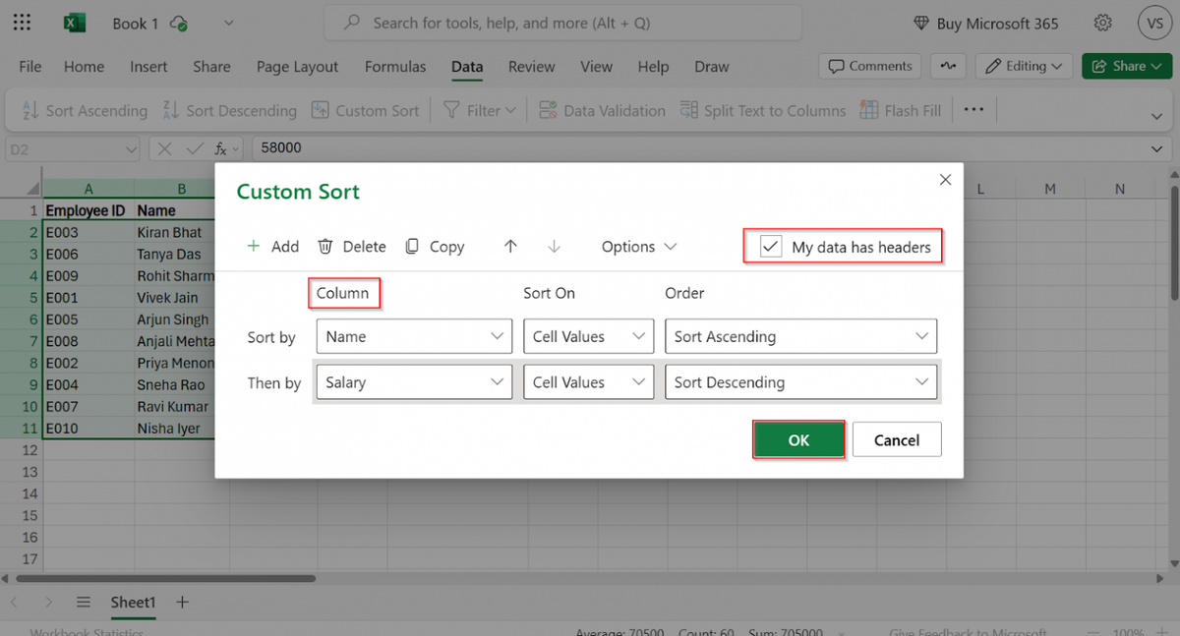
Task: Toggle My data has headers checkbox
Action: [772, 247]
